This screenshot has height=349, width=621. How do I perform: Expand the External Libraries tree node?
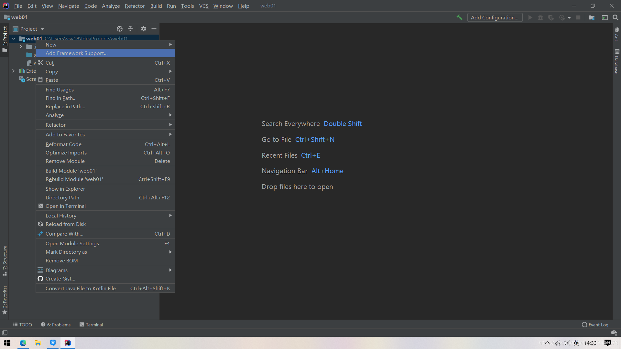coord(14,70)
